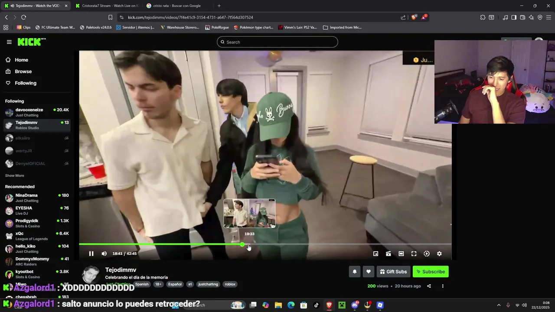Open Tejodimmv channel in Following list

click(x=37, y=125)
